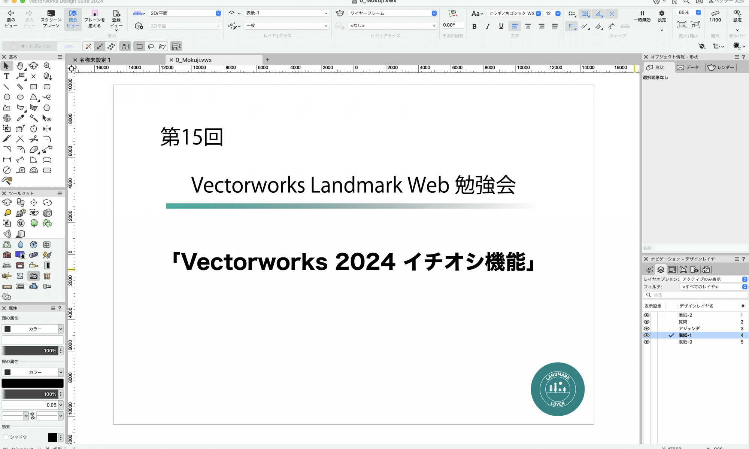Click the black pen color swatch
This screenshot has width=749, height=449.
pos(33,383)
